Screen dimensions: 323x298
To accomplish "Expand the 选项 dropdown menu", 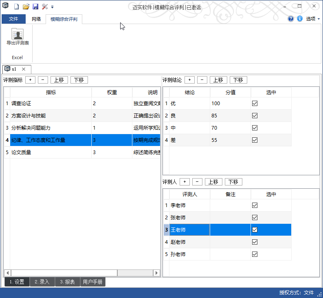I will (x=313, y=19).
